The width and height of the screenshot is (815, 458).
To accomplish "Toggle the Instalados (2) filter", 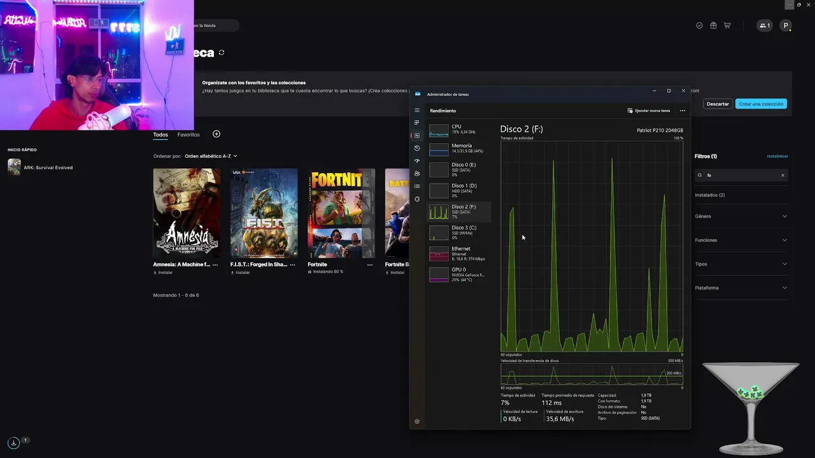I will [x=710, y=195].
